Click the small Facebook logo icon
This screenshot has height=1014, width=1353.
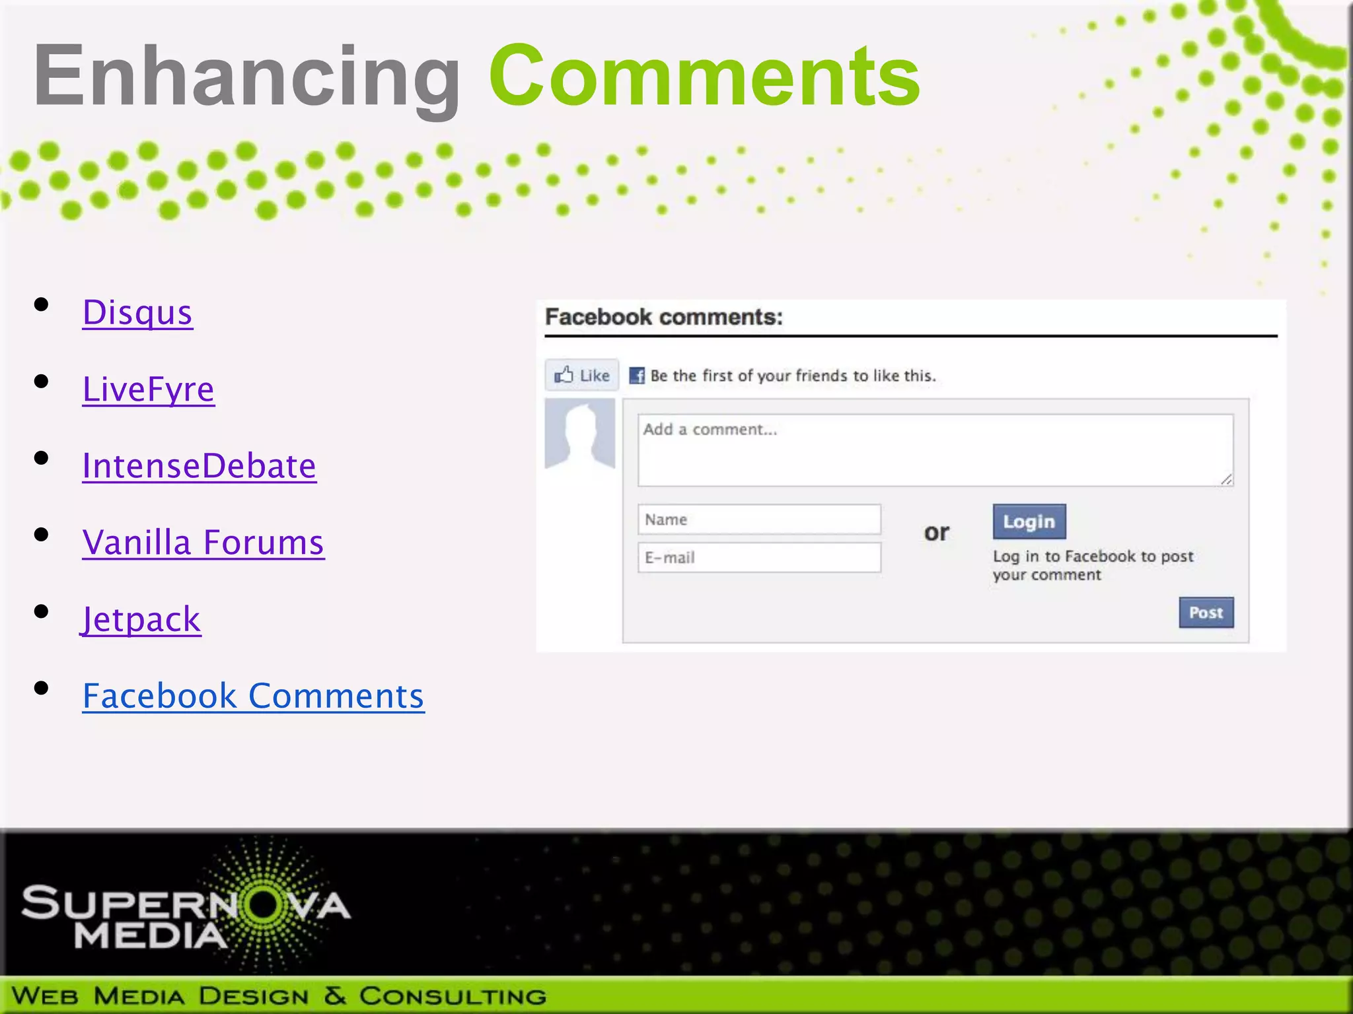click(637, 376)
